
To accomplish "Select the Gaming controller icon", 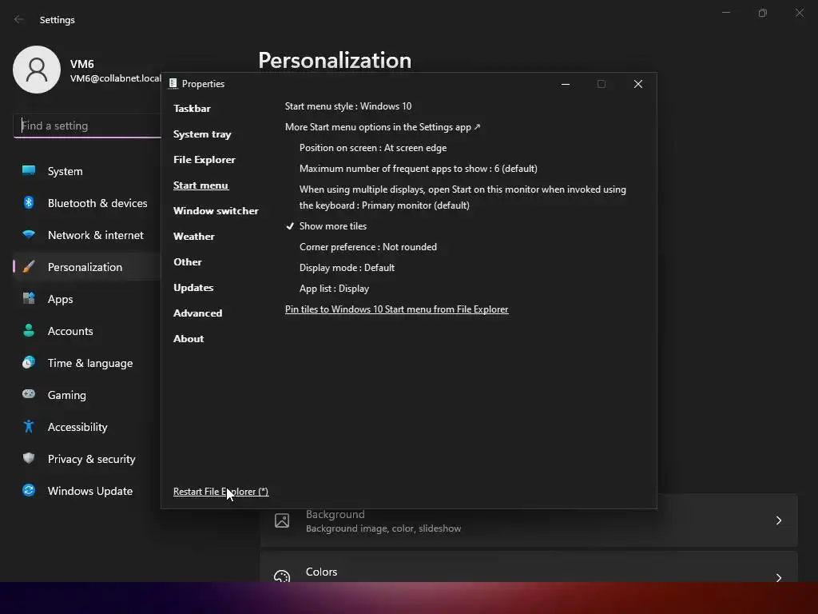I will click(x=29, y=394).
